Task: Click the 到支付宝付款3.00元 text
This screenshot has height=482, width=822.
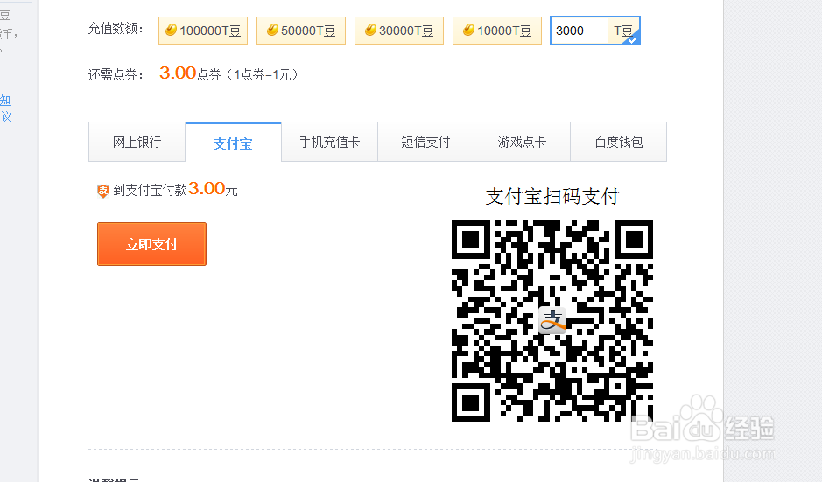Action: 175,189
